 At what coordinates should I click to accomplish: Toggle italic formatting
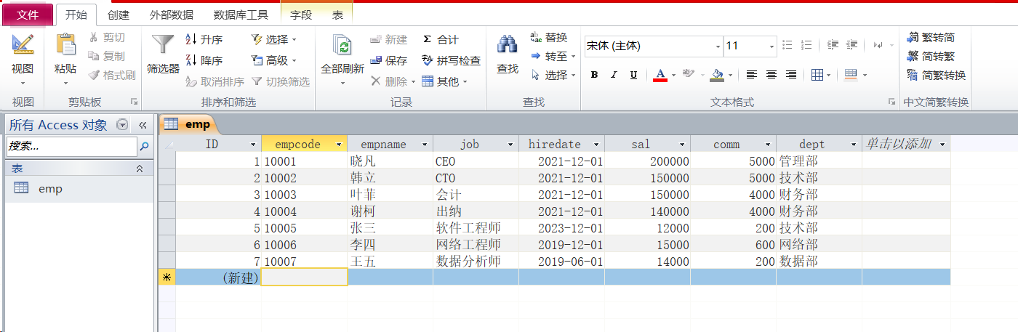[x=614, y=74]
